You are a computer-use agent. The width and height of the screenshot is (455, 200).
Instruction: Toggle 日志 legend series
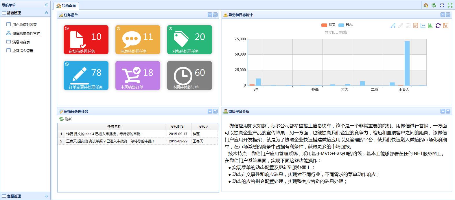click(345, 25)
